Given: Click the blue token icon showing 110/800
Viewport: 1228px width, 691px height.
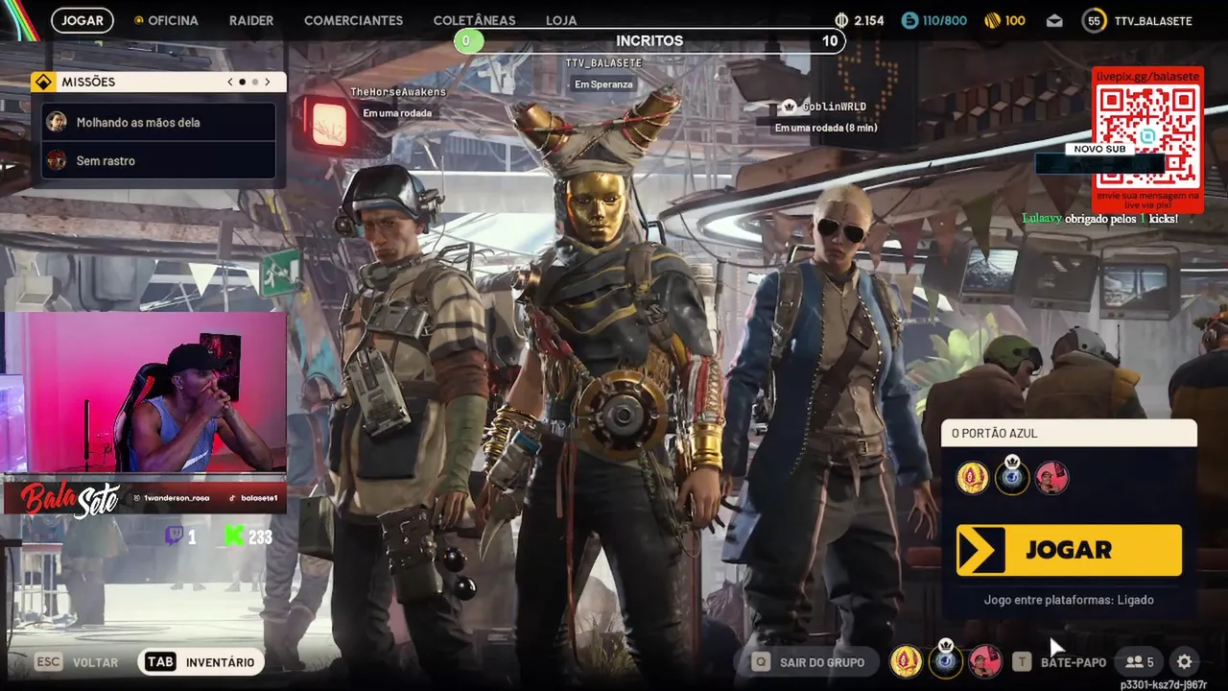Looking at the screenshot, I should [909, 20].
